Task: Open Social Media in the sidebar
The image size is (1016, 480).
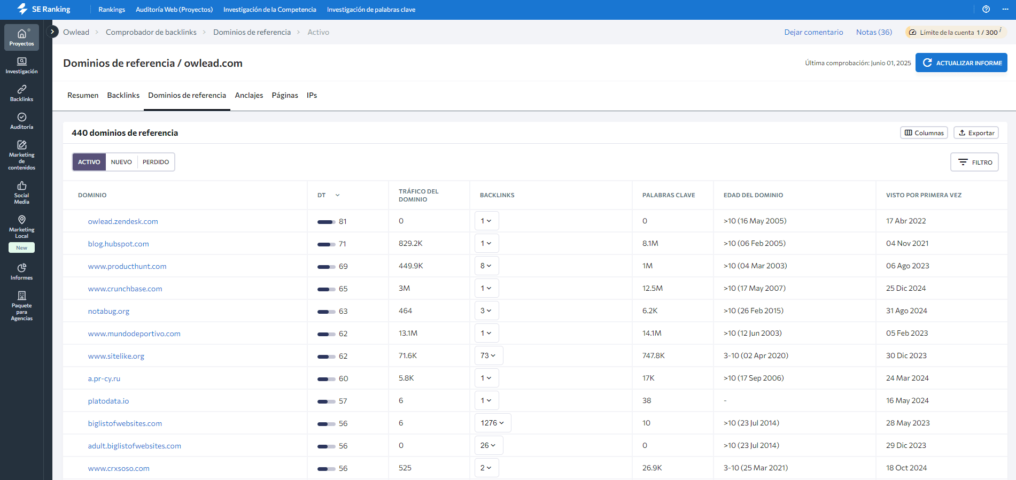Action: (x=21, y=192)
